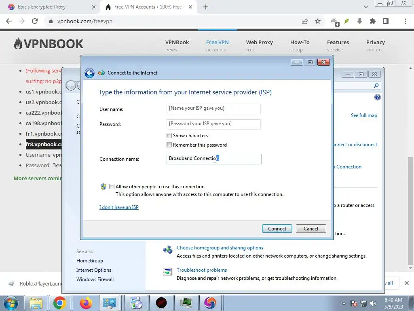Open See full map link
Image resolution: width=414 pixels, height=311 pixels.
(364, 115)
